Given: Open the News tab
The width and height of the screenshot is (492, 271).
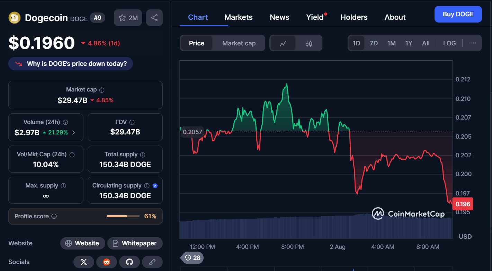Looking at the screenshot, I should [279, 17].
